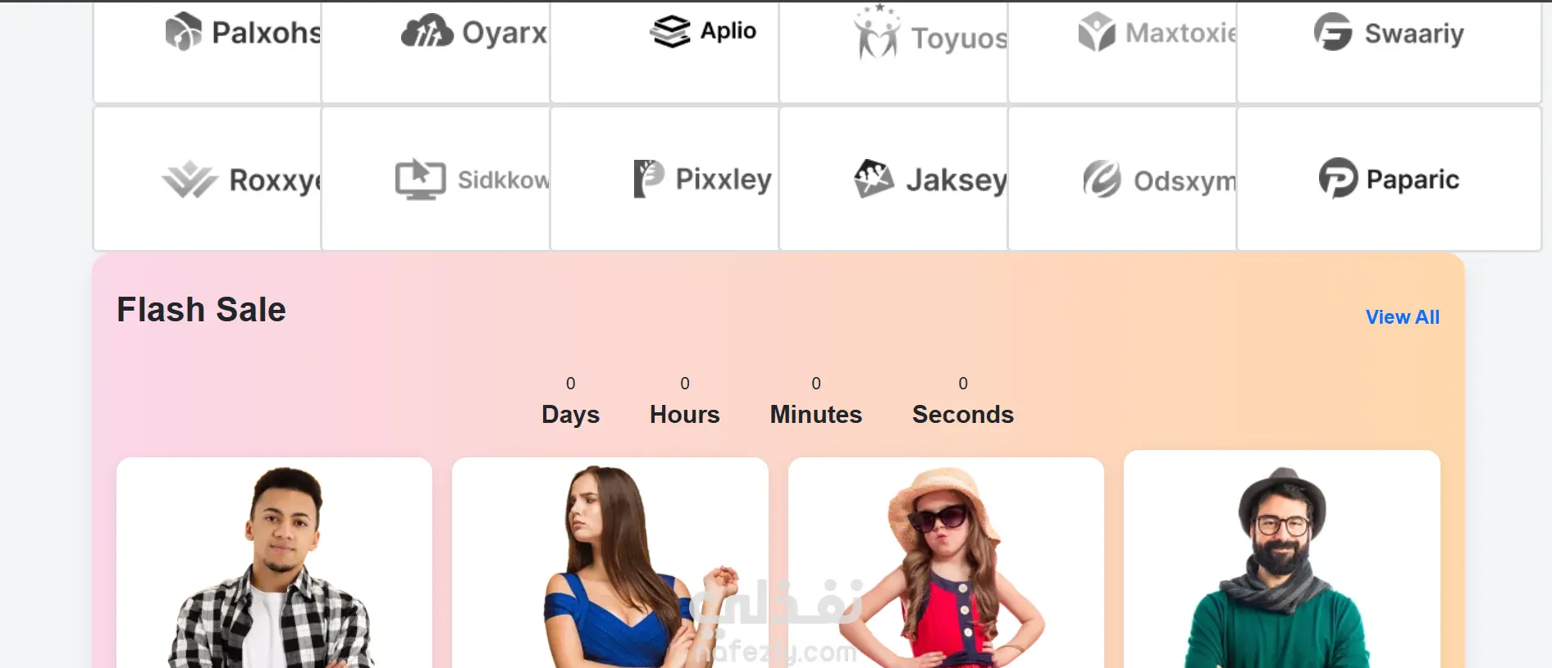Open product with bearded man in green sweater

pos(1281,559)
